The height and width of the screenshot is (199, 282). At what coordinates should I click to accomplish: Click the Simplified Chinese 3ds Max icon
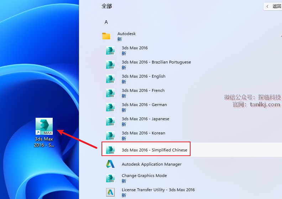click(110, 150)
